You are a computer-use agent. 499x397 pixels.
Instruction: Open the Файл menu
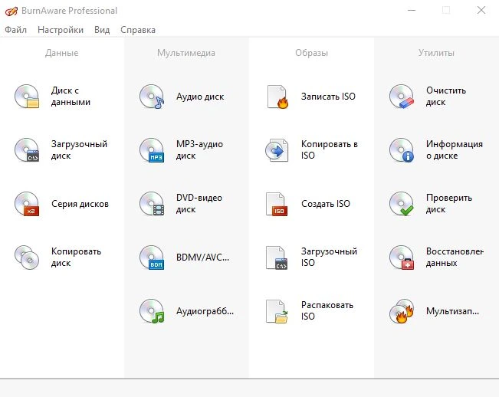click(x=15, y=30)
